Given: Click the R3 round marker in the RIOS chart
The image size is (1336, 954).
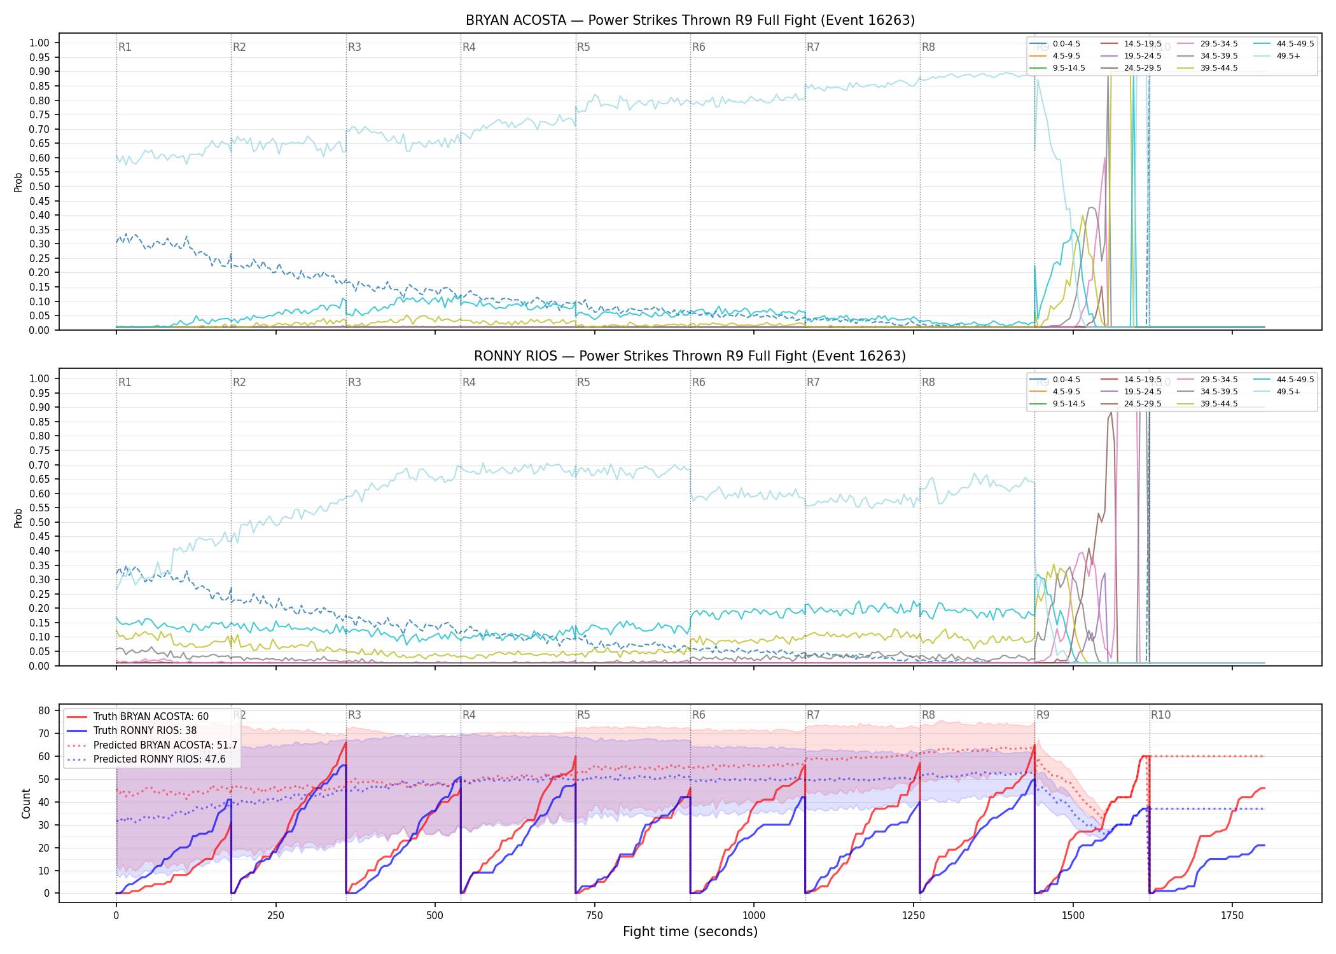Looking at the screenshot, I should point(354,382).
